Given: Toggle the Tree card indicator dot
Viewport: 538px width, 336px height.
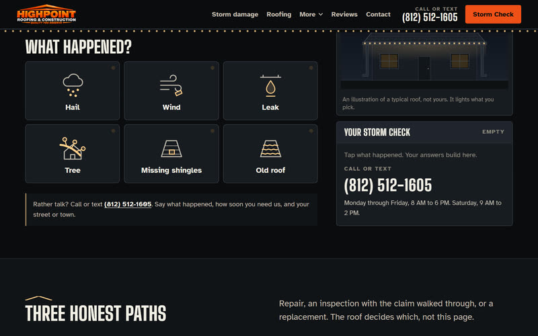Looking at the screenshot, I should coord(113,131).
